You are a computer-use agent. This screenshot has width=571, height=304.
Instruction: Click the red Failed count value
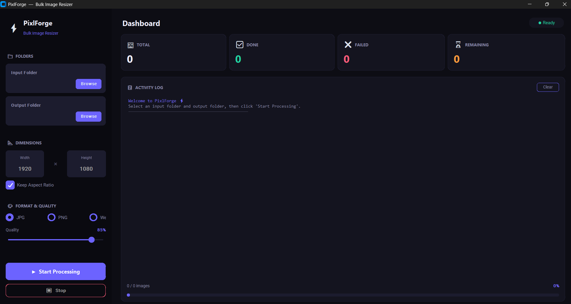pos(347,59)
